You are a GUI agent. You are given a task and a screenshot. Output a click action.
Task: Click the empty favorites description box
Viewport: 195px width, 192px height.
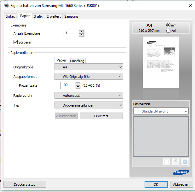tap(161, 137)
